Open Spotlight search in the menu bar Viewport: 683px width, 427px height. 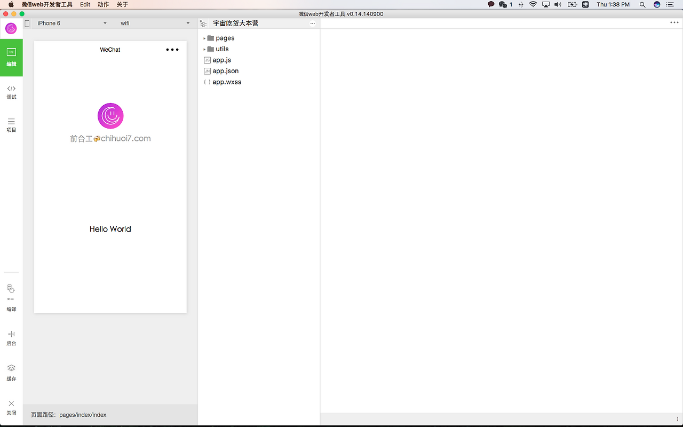pyautogui.click(x=642, y=4)
